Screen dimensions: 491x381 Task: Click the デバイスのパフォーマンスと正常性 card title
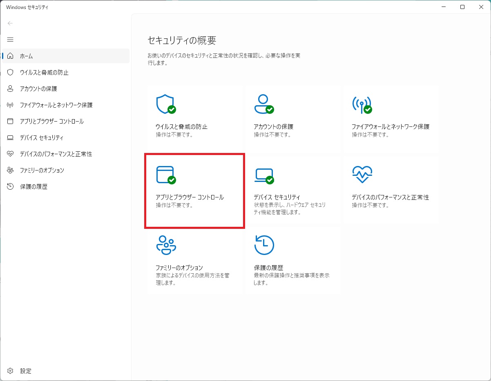(x=390, y=197)
